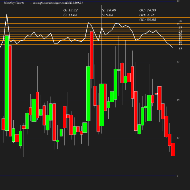The height and width of the screenshot is (190, 190).
Task: Click the price axis label '32'
Action: tap(178, 2)
